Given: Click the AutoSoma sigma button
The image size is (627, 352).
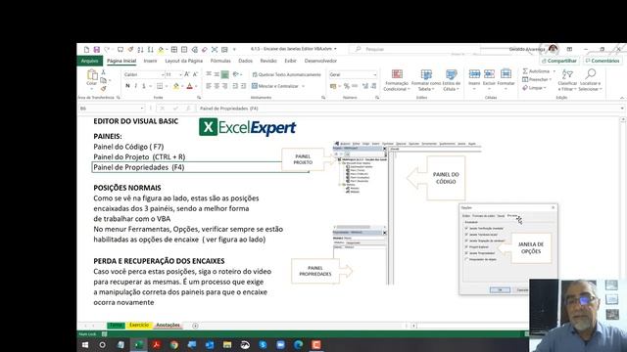Looking at the screenshot, I should click(x=536, y=71).
